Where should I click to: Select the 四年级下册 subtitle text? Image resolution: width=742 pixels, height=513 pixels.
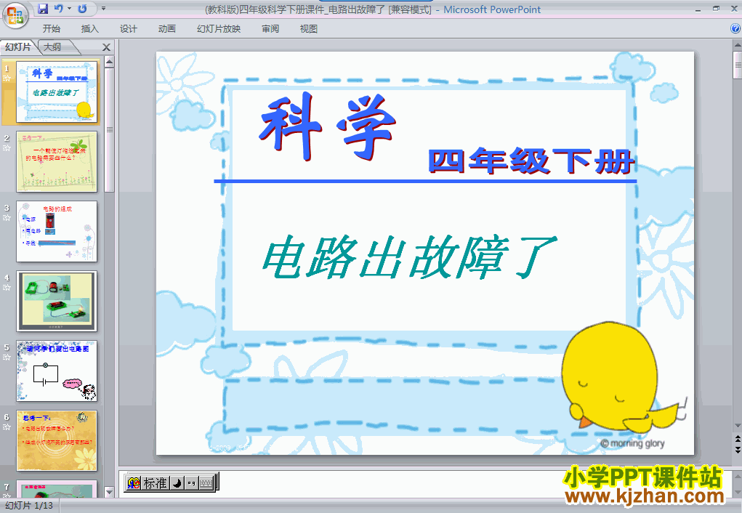[531, 161]
